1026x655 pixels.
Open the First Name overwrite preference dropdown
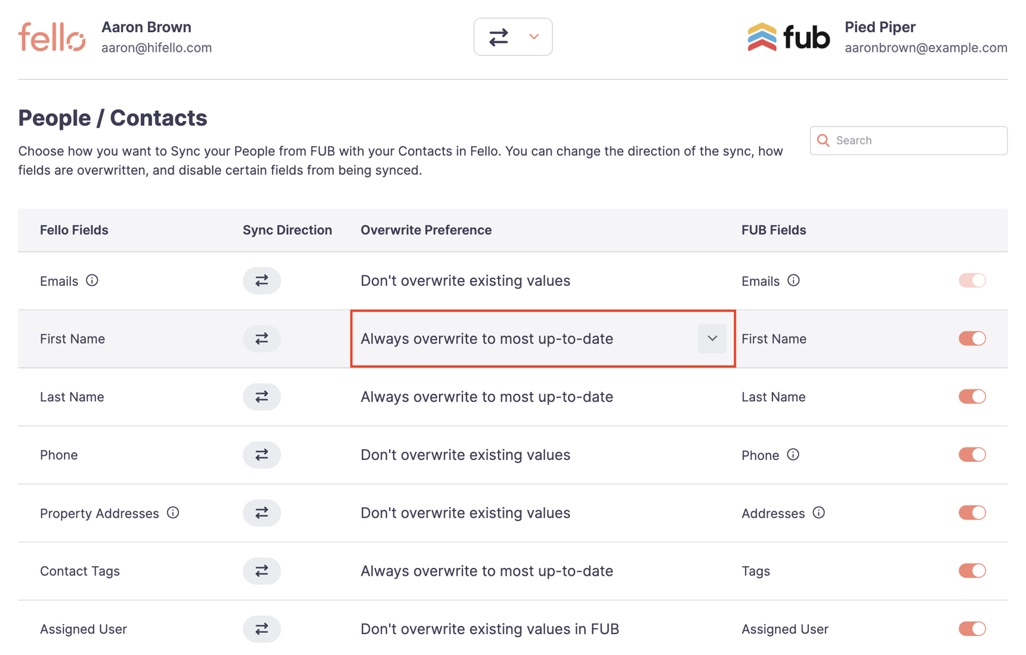tap(712, 338)
